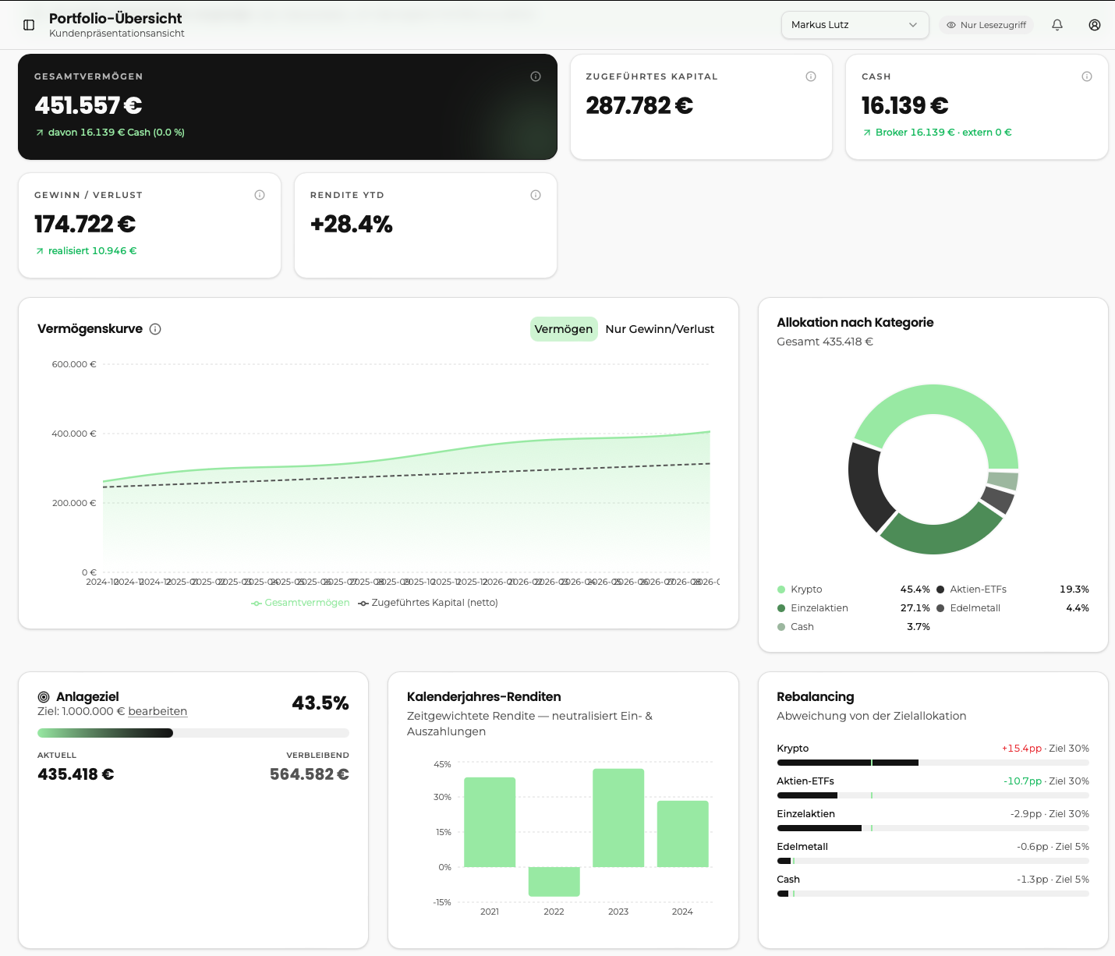This screenshot has height=956, width=1115.
Task: Click Gesamt 435.418 € allocation total
Action: pyautogui.click(x=825, y=342)
